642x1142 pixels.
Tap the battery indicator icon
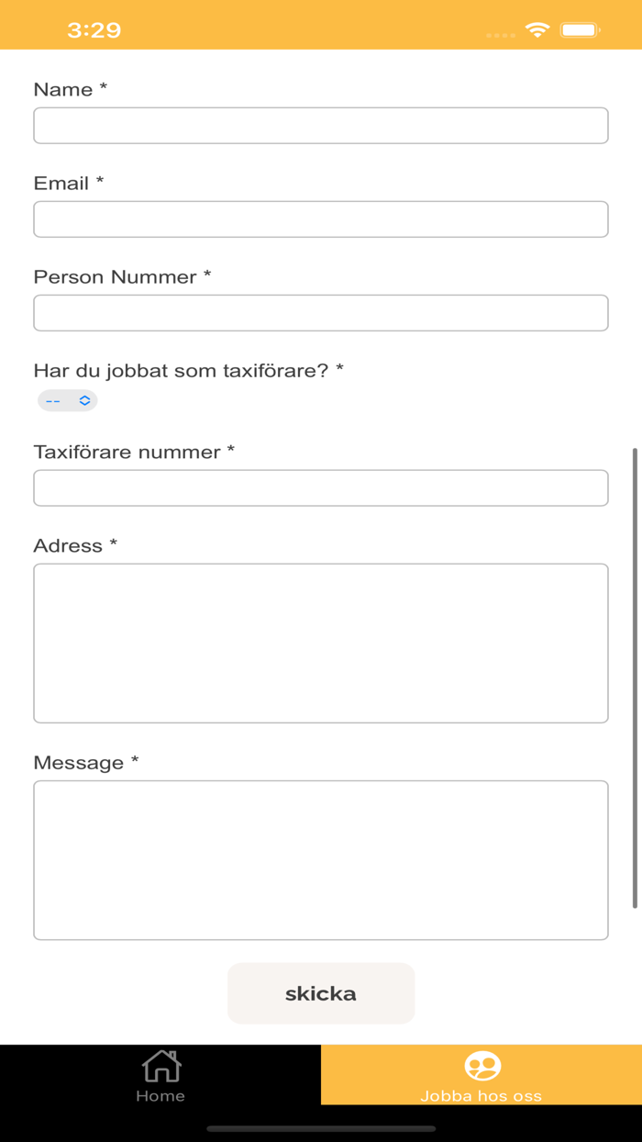(580, 30)
